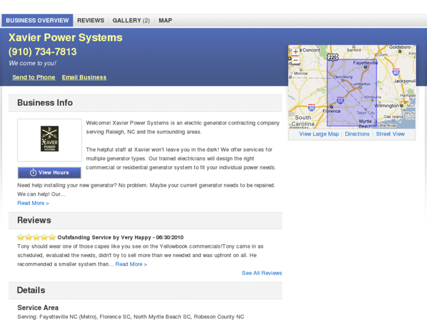427x320 pixels.
Task: Click the highlighted service area on the map
Action: [x=352, y=93]
